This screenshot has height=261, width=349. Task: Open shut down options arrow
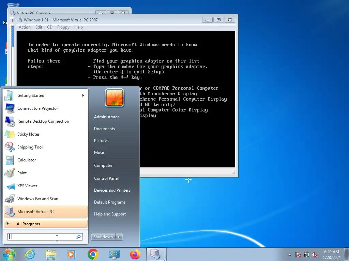pyautogui.click(x=119, y=237)
